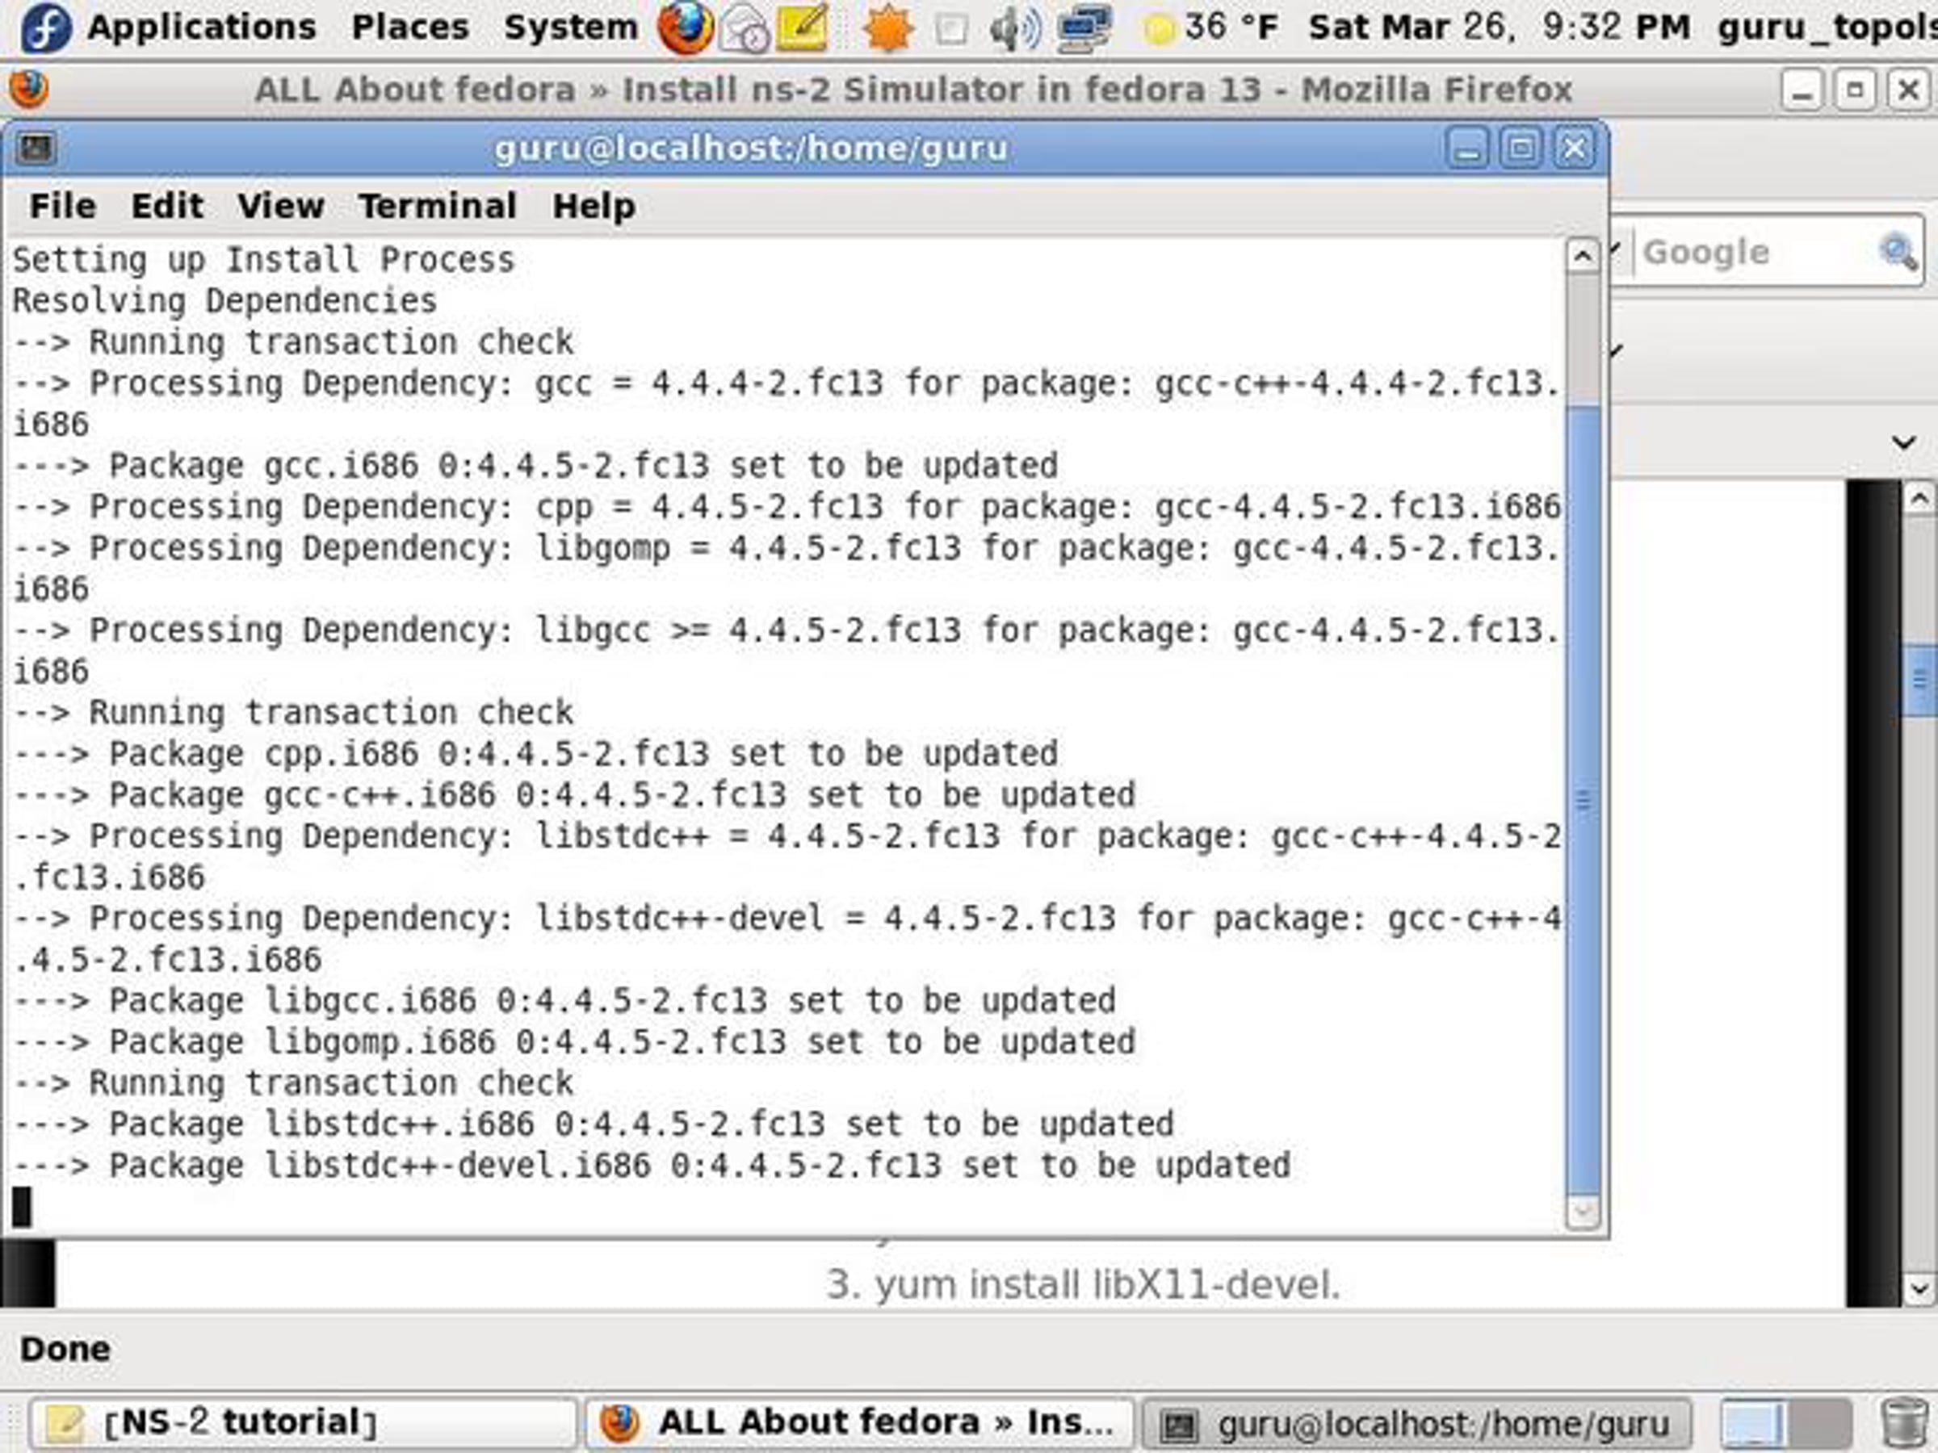Click inside the Google search field
Viewport: 1938px width, 1453px height.
click(1743, 252)
